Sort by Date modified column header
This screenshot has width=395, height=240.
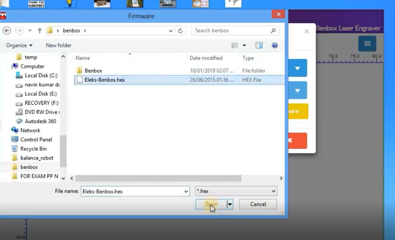tap(206, 58)
